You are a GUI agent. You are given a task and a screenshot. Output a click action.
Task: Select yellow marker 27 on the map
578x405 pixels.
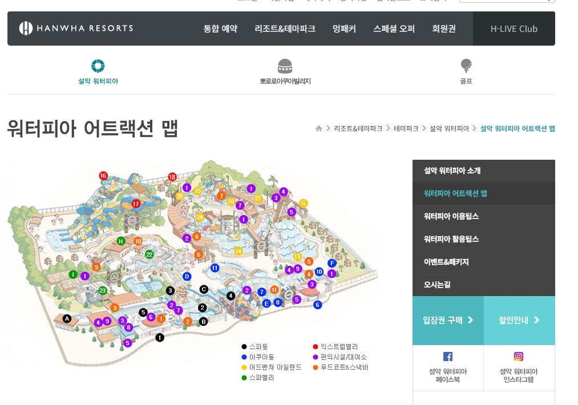pyautogui.click(x=258, y=199)
